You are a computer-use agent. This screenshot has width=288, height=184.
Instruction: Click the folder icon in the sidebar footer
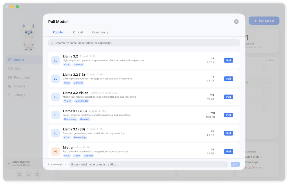click(x=20, y=174)
